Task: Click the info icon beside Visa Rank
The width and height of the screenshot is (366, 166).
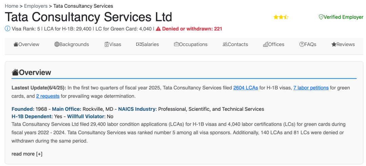Action: (7, 29)
